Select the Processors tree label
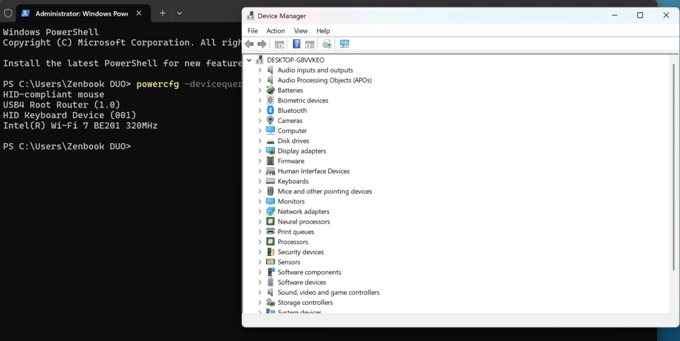The height and width of the screenshot is (341, 680). (x=292, y=242)
